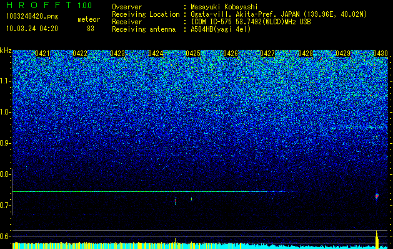The image size is (393, 249).
Task: Click the kHz axis unit label
Action: click(6, 50)
